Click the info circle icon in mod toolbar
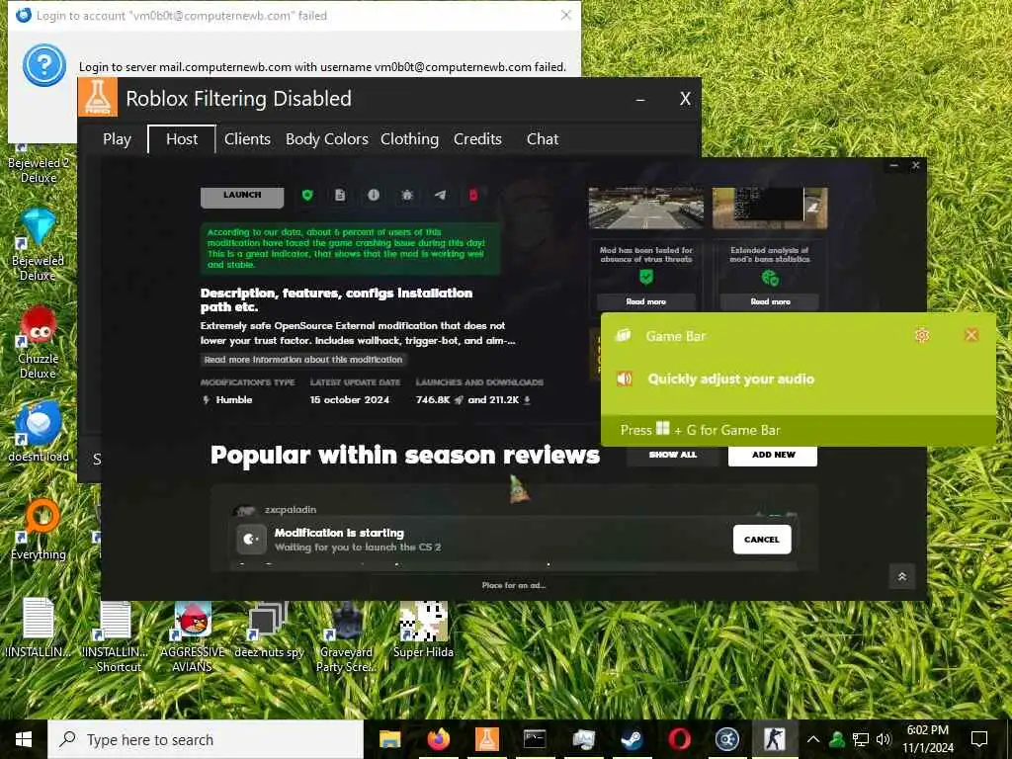The image size is (1012, 759). pos(374,195)
